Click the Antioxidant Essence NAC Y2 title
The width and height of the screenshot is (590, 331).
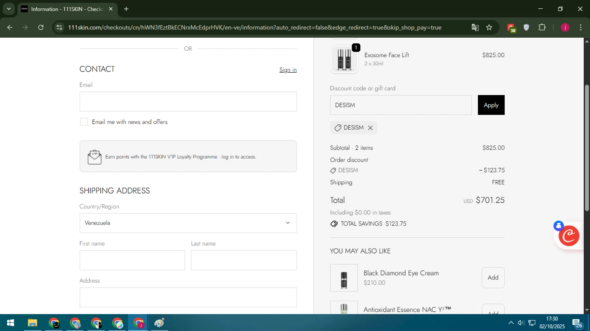tap(407, 309)
